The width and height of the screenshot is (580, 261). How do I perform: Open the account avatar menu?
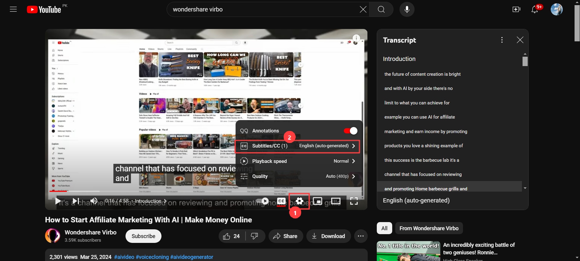[x=557, y=9]
